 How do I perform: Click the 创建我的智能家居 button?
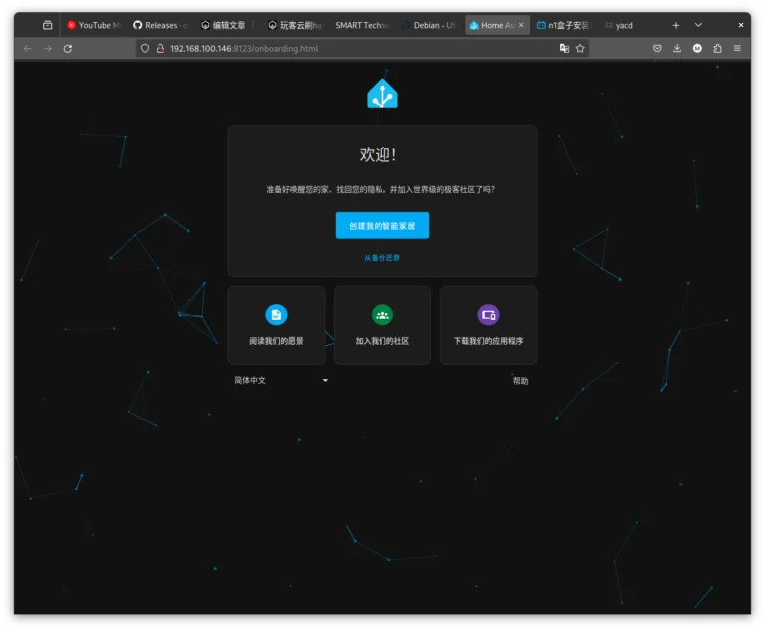coord(382,225)
